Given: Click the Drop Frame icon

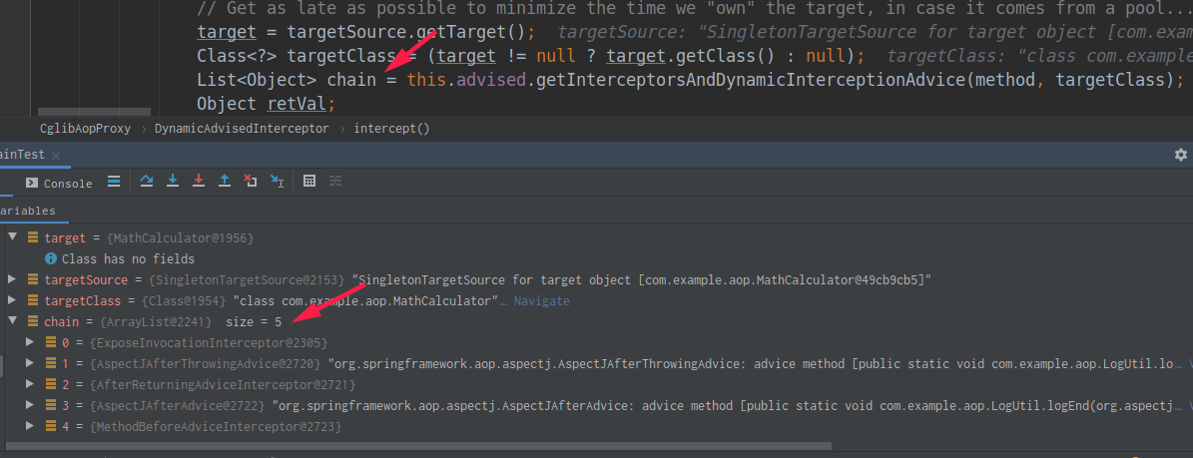Looking at the screenshot, I should pos(251,182).
